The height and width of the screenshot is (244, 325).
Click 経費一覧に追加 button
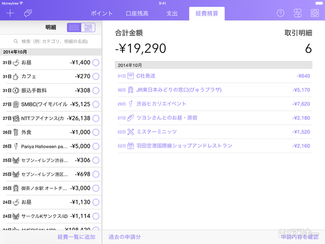pyautogui.click(x=76, y=237)
